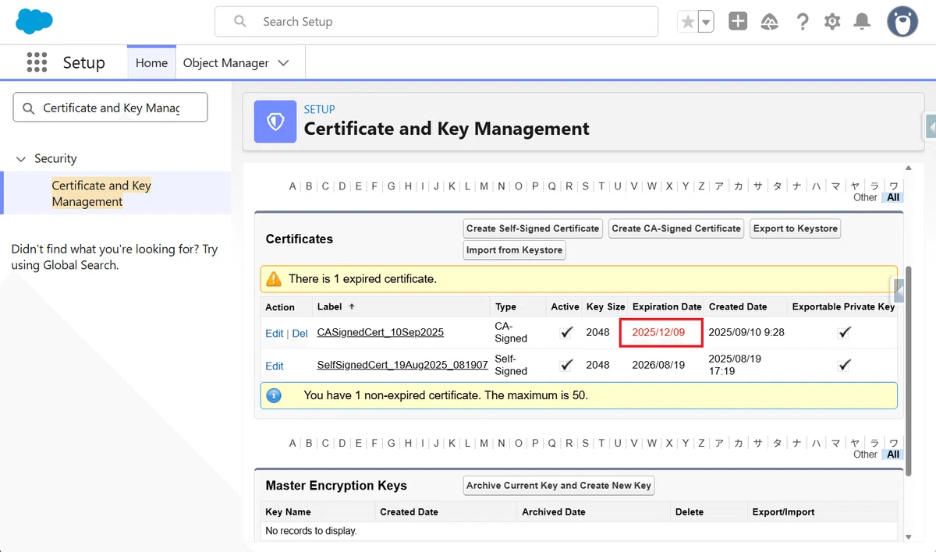
Task: Open the Setup gear menu
Action: point(832,22)
